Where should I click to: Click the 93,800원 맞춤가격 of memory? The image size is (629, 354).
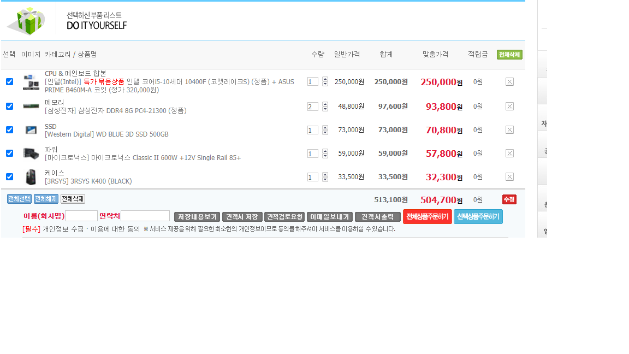(x=444, y=107)
